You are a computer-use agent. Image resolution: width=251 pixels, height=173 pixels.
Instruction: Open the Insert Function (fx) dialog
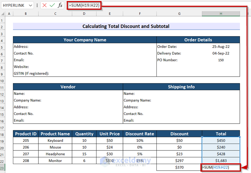[60, 5]
